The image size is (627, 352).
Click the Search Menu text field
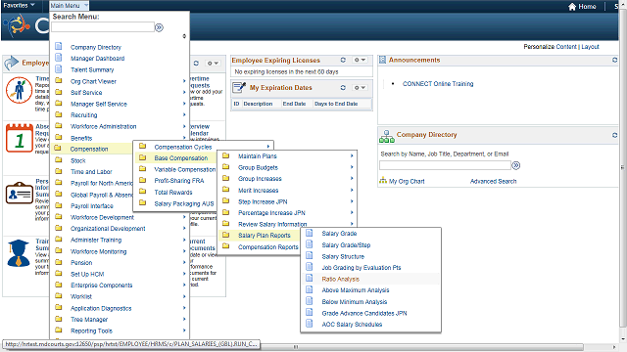(x=103, y=27)
